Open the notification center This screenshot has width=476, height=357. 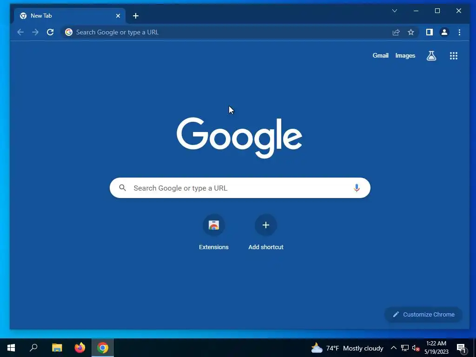pyautogui.click(x=462, y=348)
